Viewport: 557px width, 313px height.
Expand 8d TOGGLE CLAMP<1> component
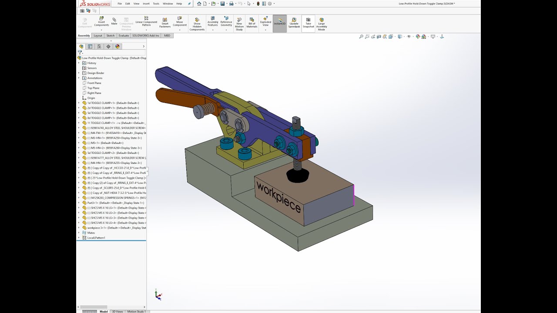(79, 118)
